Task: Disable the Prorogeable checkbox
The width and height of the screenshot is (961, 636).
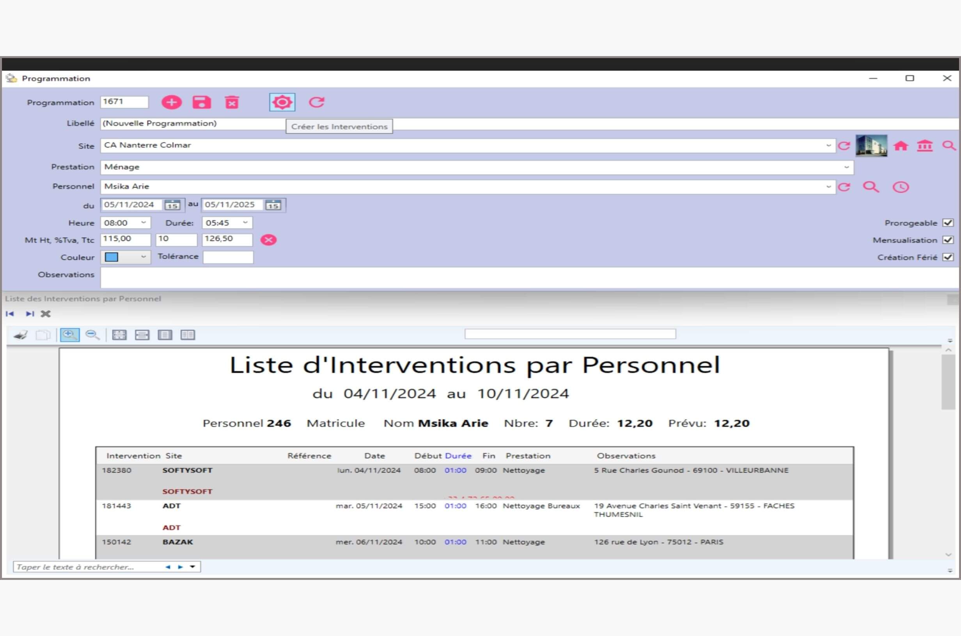Action: point(948,223)
